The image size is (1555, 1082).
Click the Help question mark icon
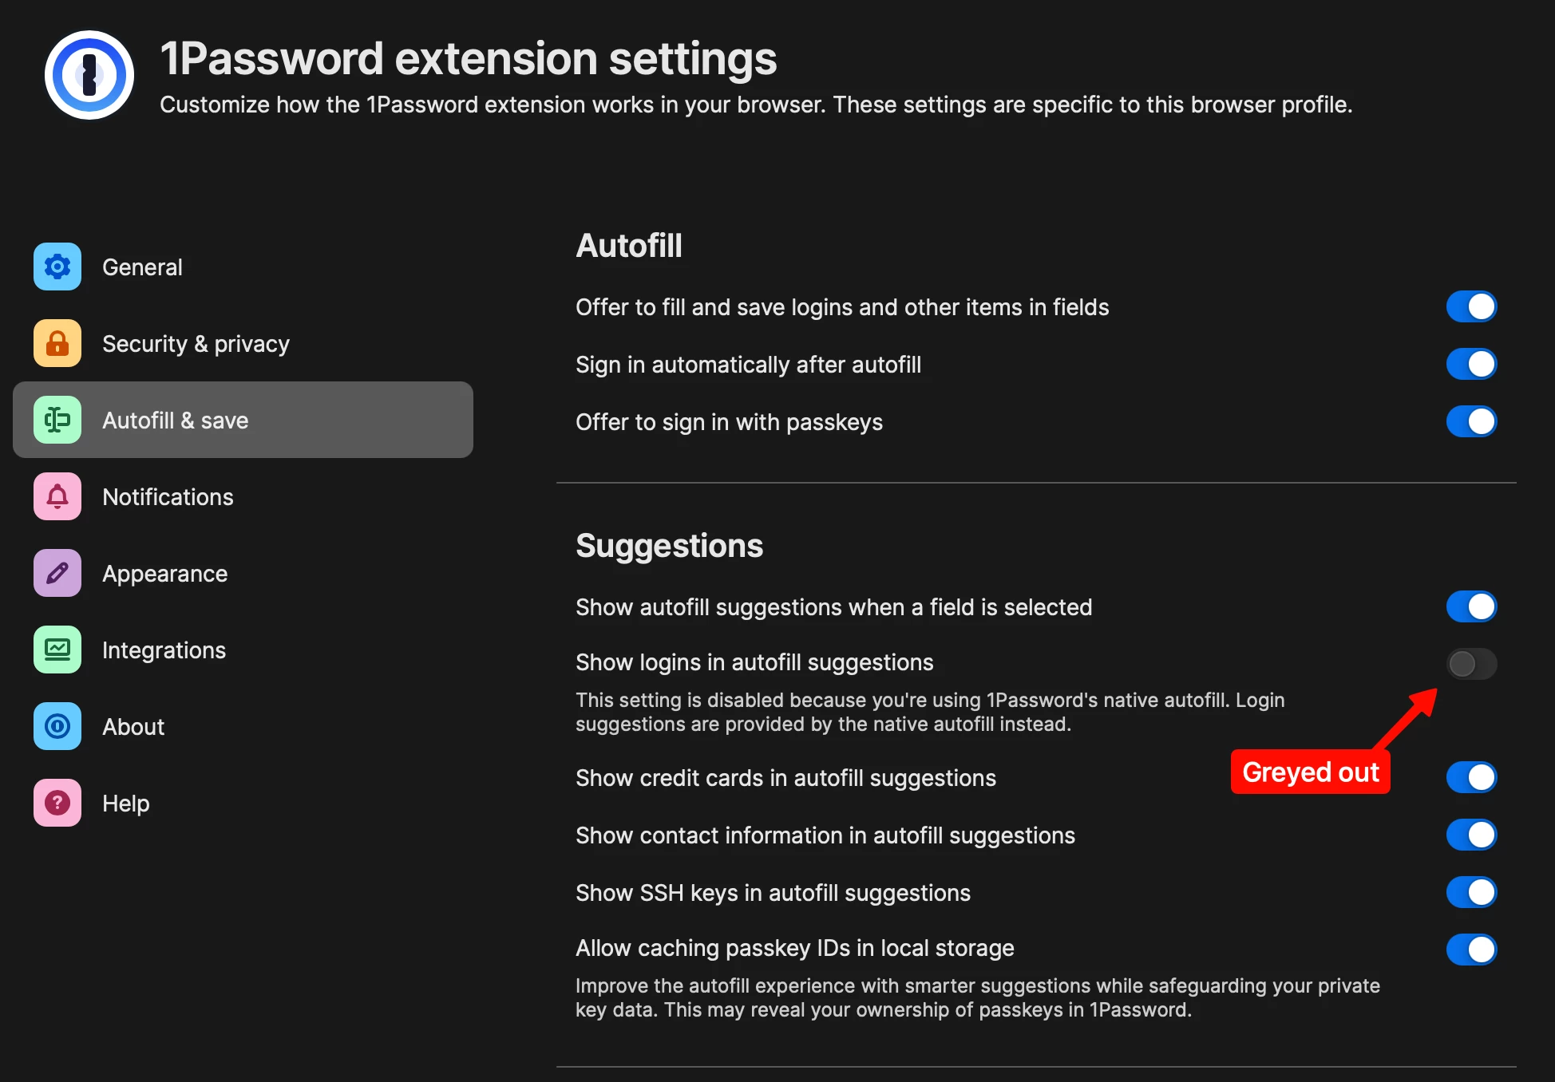pyautogui.click(x=57, y=803)
